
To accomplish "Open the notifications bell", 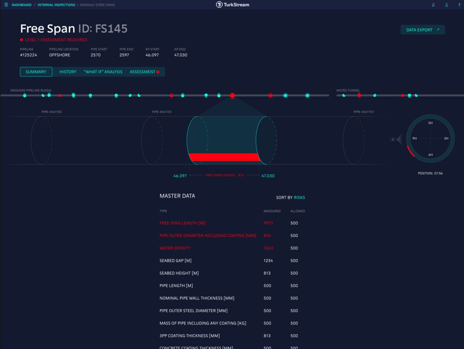I will coord(433,5).
